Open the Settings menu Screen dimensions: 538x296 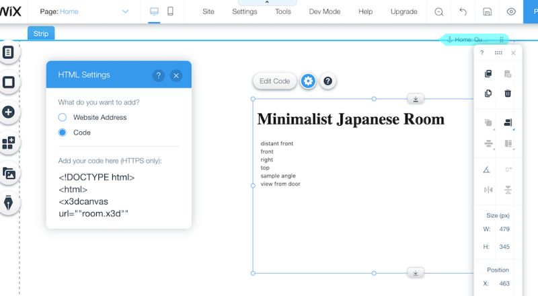pos(245,11)
